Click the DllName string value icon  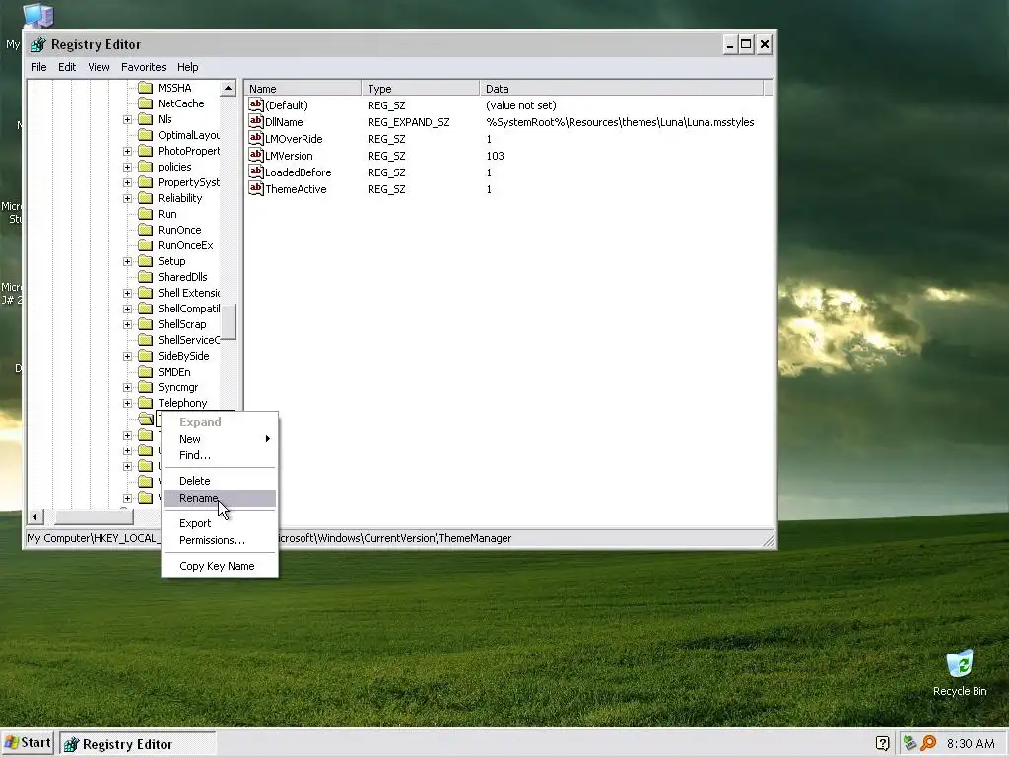(x=256, y=121)
